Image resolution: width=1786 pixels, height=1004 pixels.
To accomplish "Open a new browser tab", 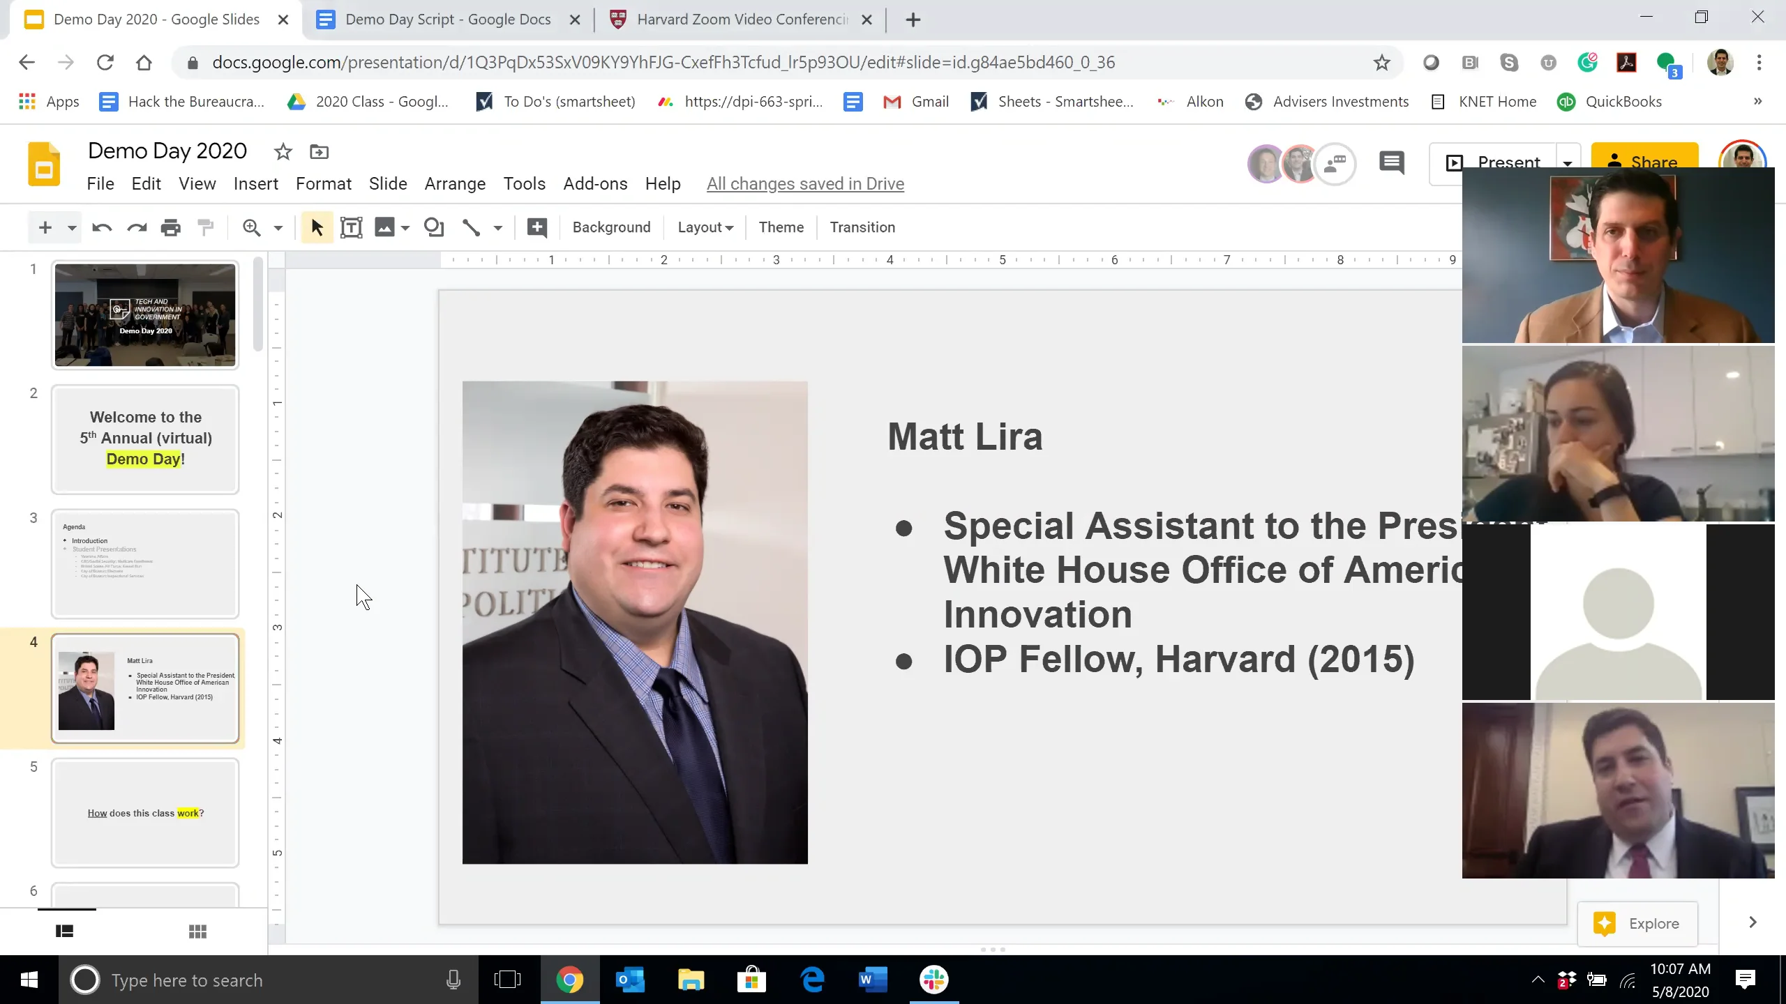I will tap(913, 20).
